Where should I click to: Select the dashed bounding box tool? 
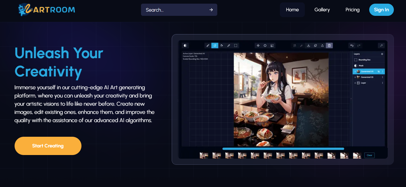tap(236, 45)
